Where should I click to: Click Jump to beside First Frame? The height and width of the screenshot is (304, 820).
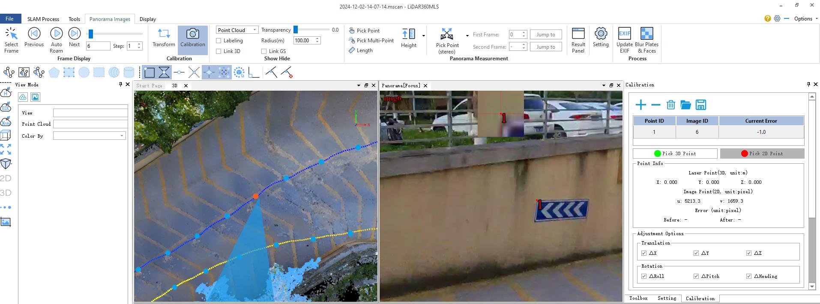click(545, 35)
